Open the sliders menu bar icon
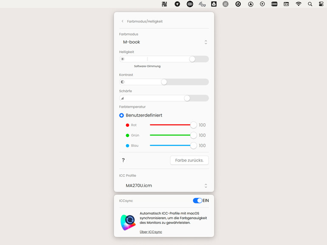Image resolution: width=327 pixels, height=245 pixels. coord(164,4)
